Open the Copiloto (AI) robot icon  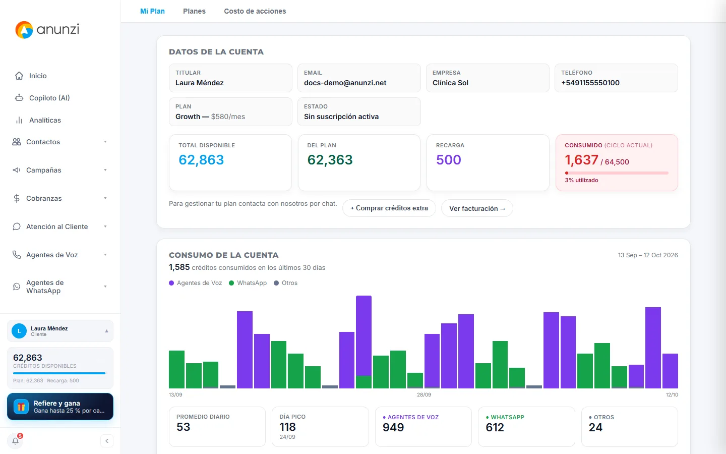[x=19, y=98]
